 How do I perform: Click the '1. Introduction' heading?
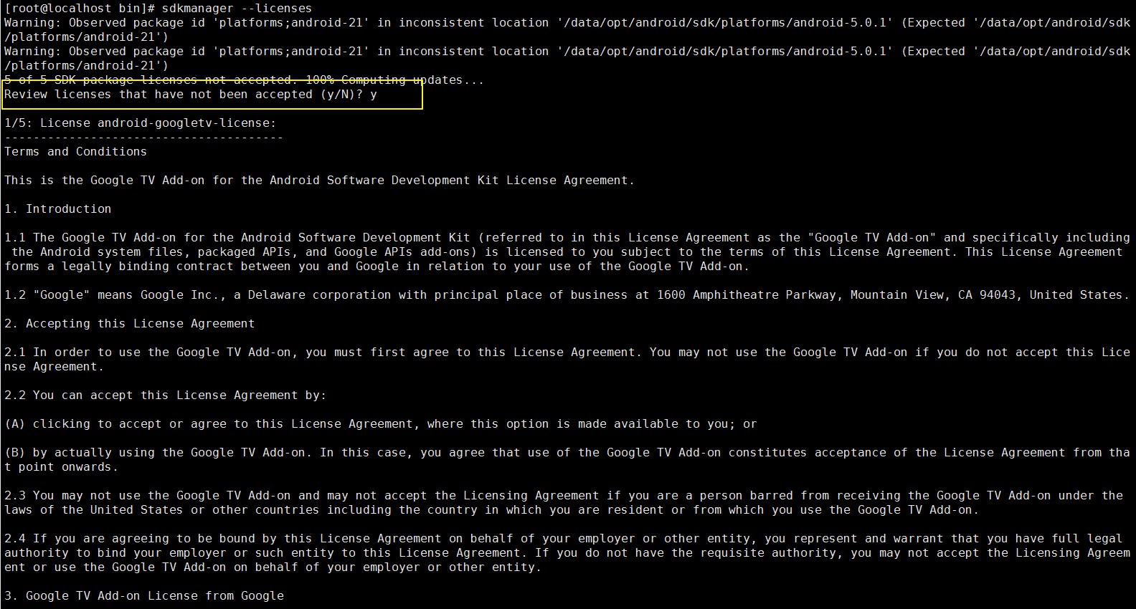(58, 209)
